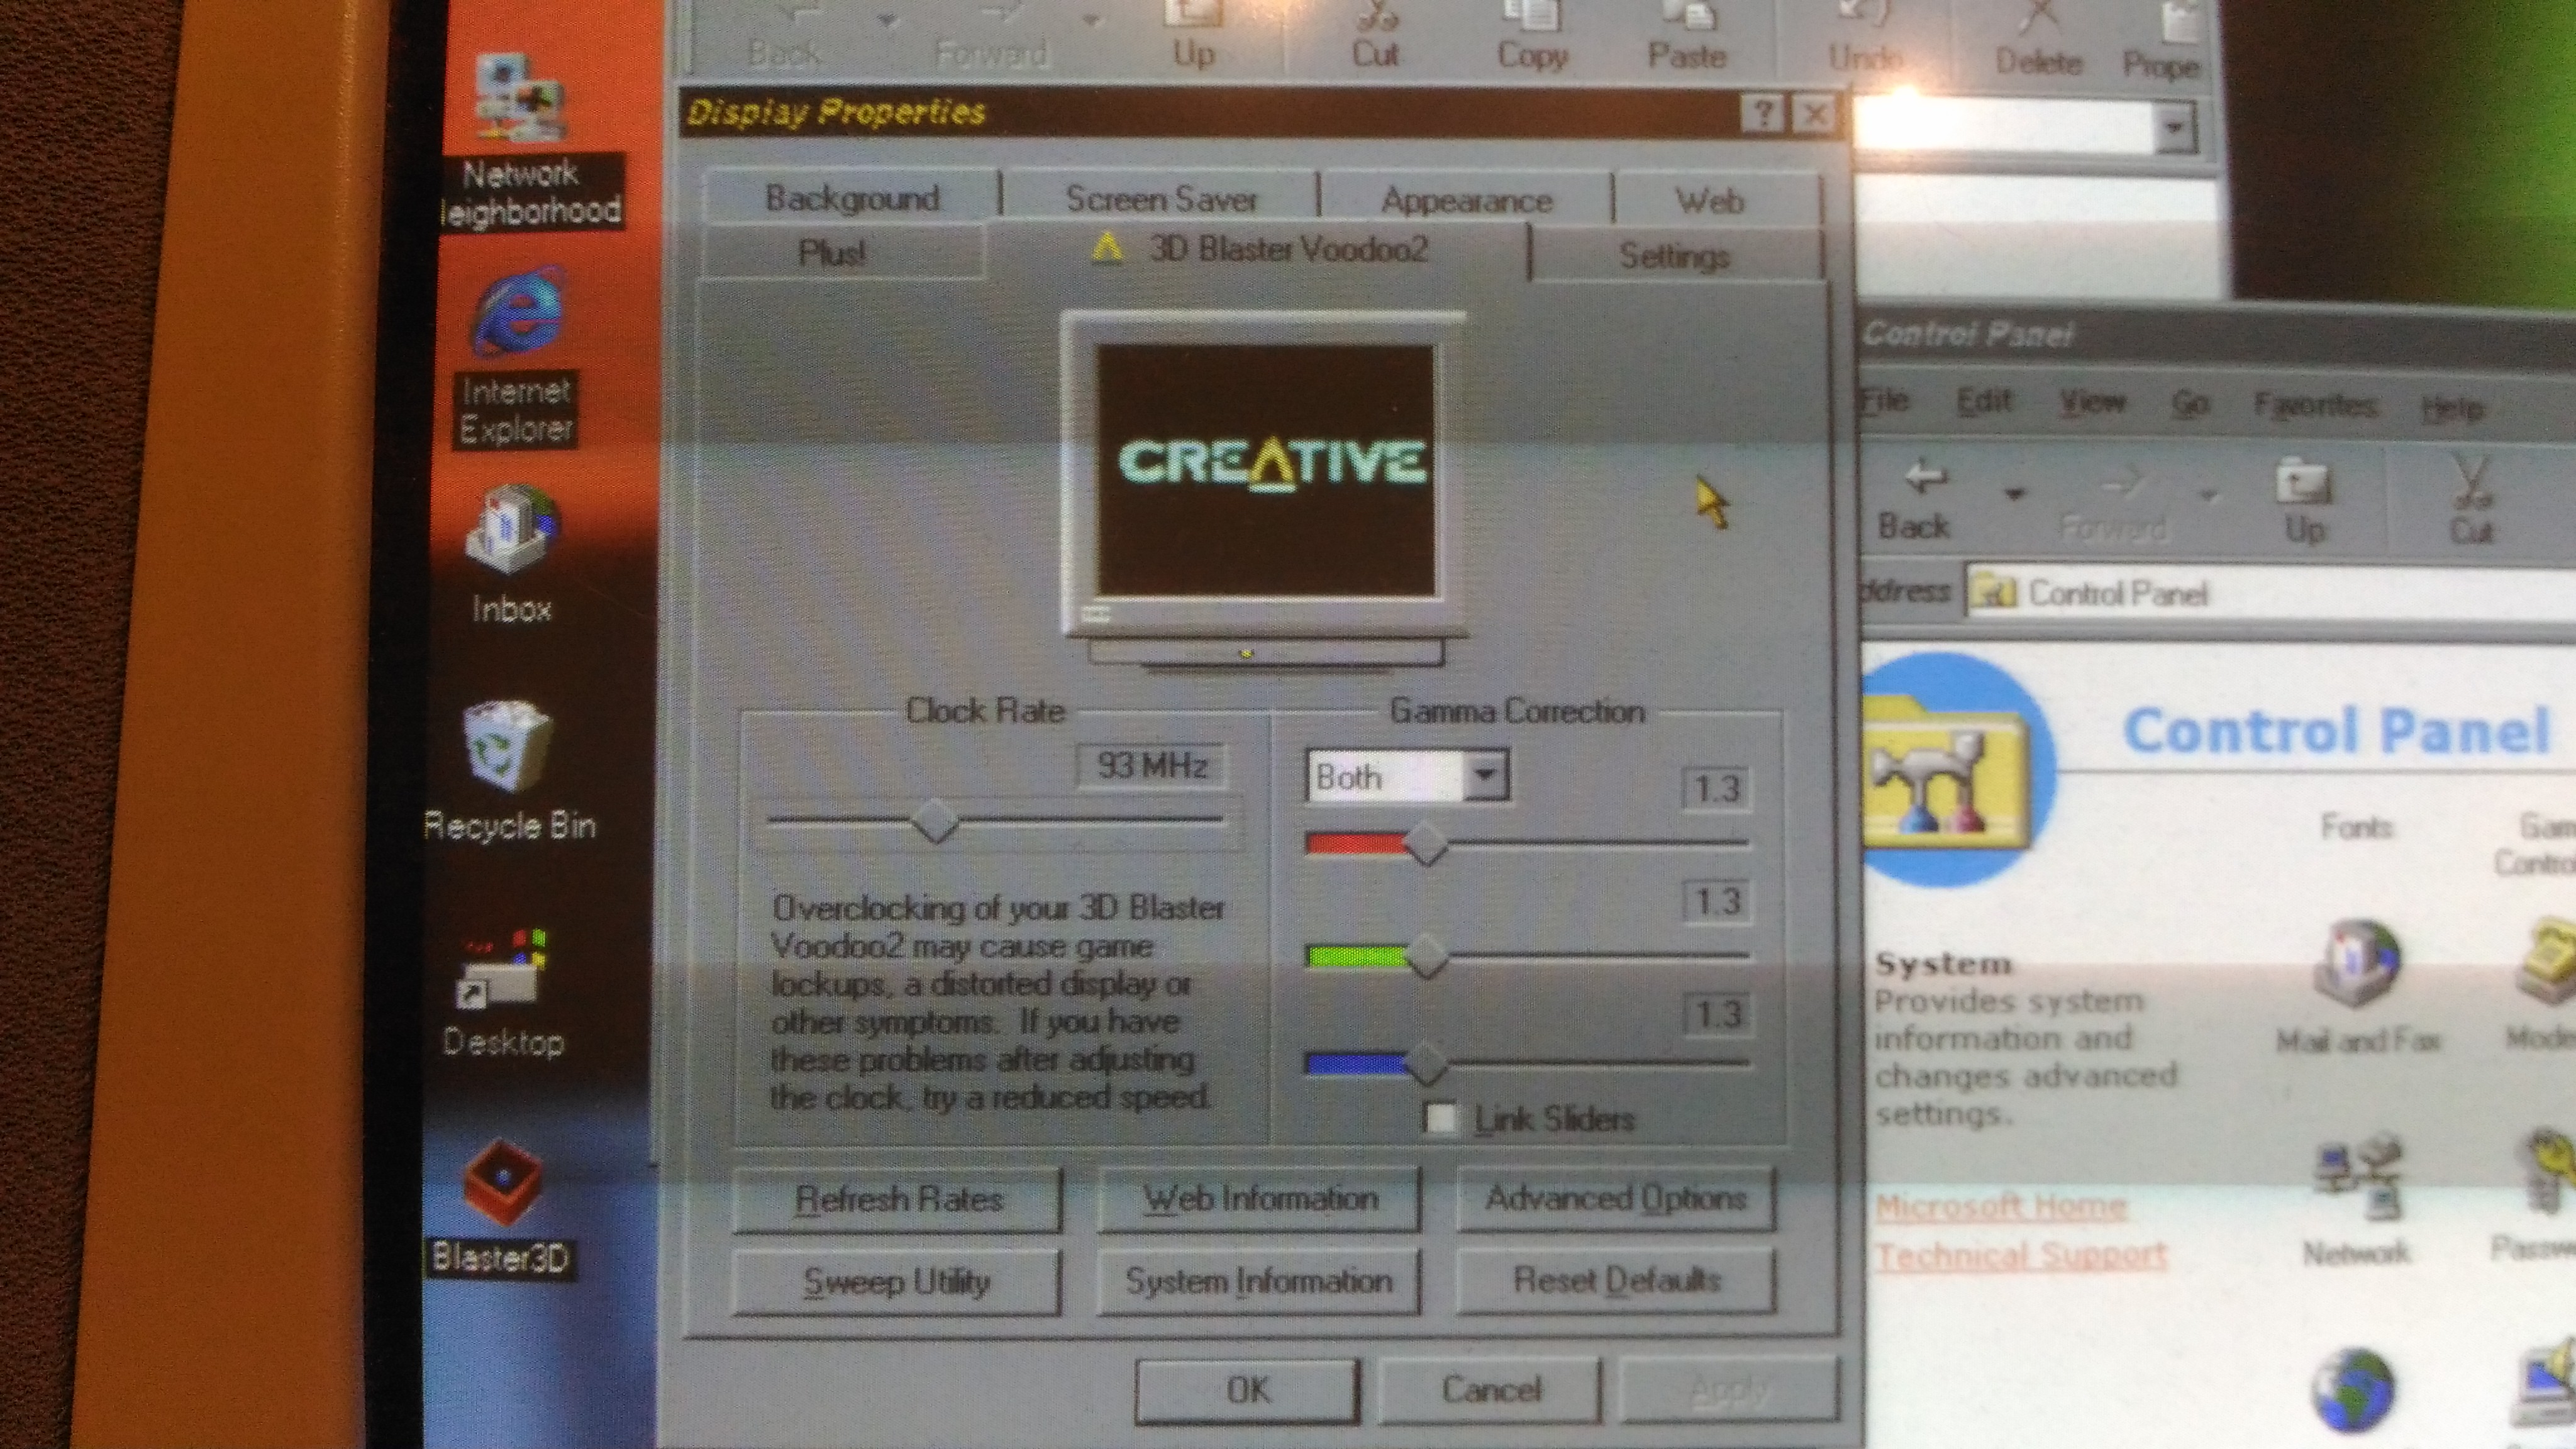Click the 93 MHz clock value box
This screenshot has height=1449, width=2576.
coord(1151,766)
